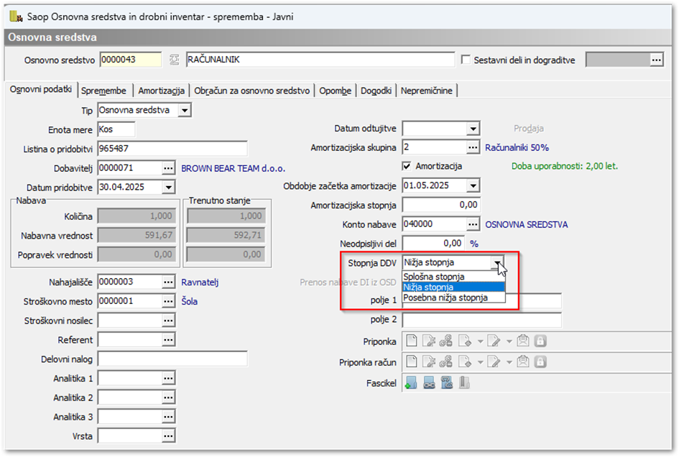Open the Nepremičnine tab
The height and width of the screenshot is (457, 679).
pyautogui.click(x=428, y=91)
